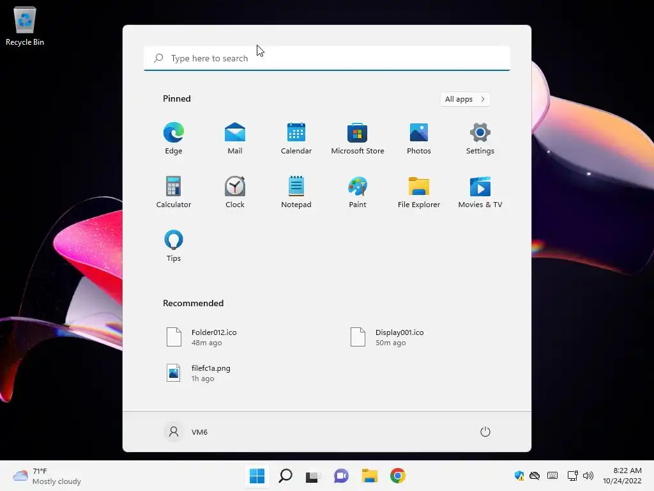The image size is (654, 491).
Task: Click the volume speaker tray icon
Action: pyautogui.click(x=588, y=476)
